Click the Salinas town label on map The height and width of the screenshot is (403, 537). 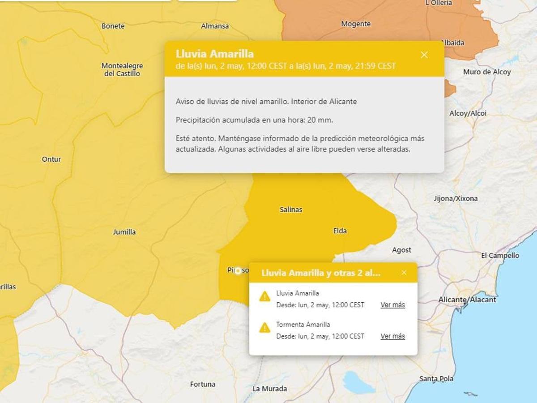point(291,210)
